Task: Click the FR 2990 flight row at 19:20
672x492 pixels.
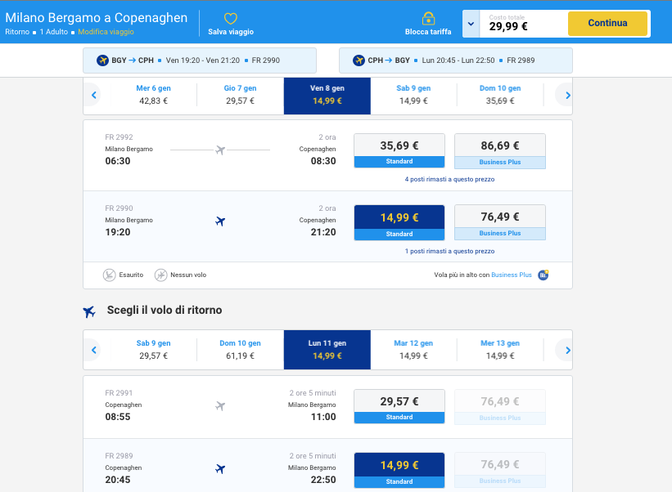Action: pyautogui.click(x=219, y=226)
